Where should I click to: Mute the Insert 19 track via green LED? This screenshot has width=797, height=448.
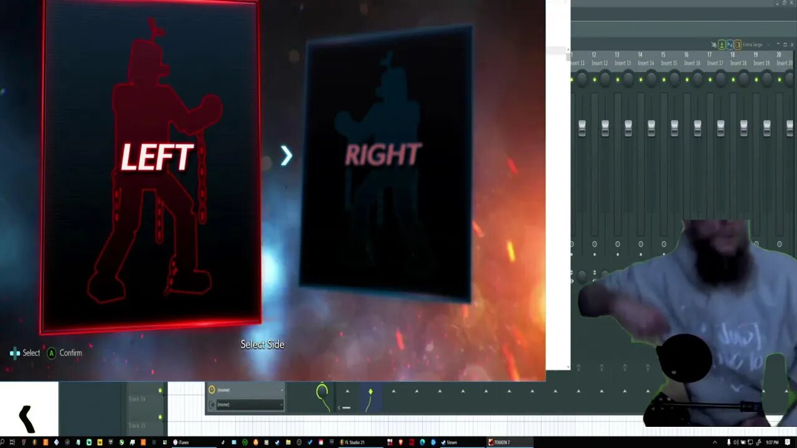point(756,80)
